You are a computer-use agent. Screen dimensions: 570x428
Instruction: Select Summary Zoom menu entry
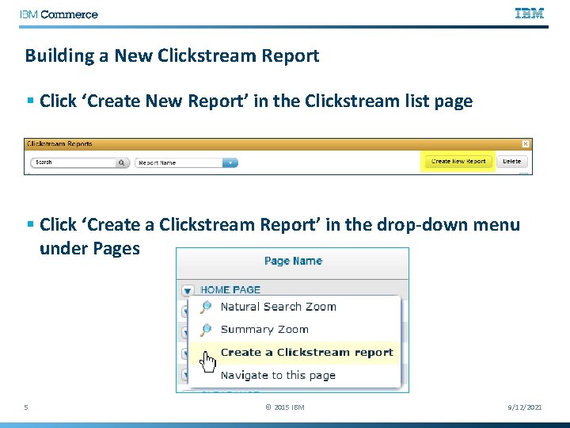[294, 330]
